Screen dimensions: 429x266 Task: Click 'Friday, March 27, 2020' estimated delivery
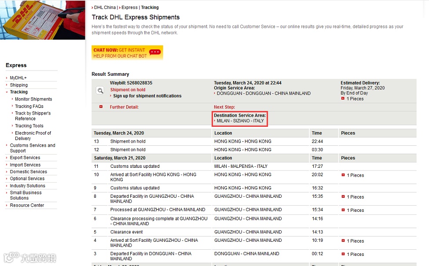363,88
